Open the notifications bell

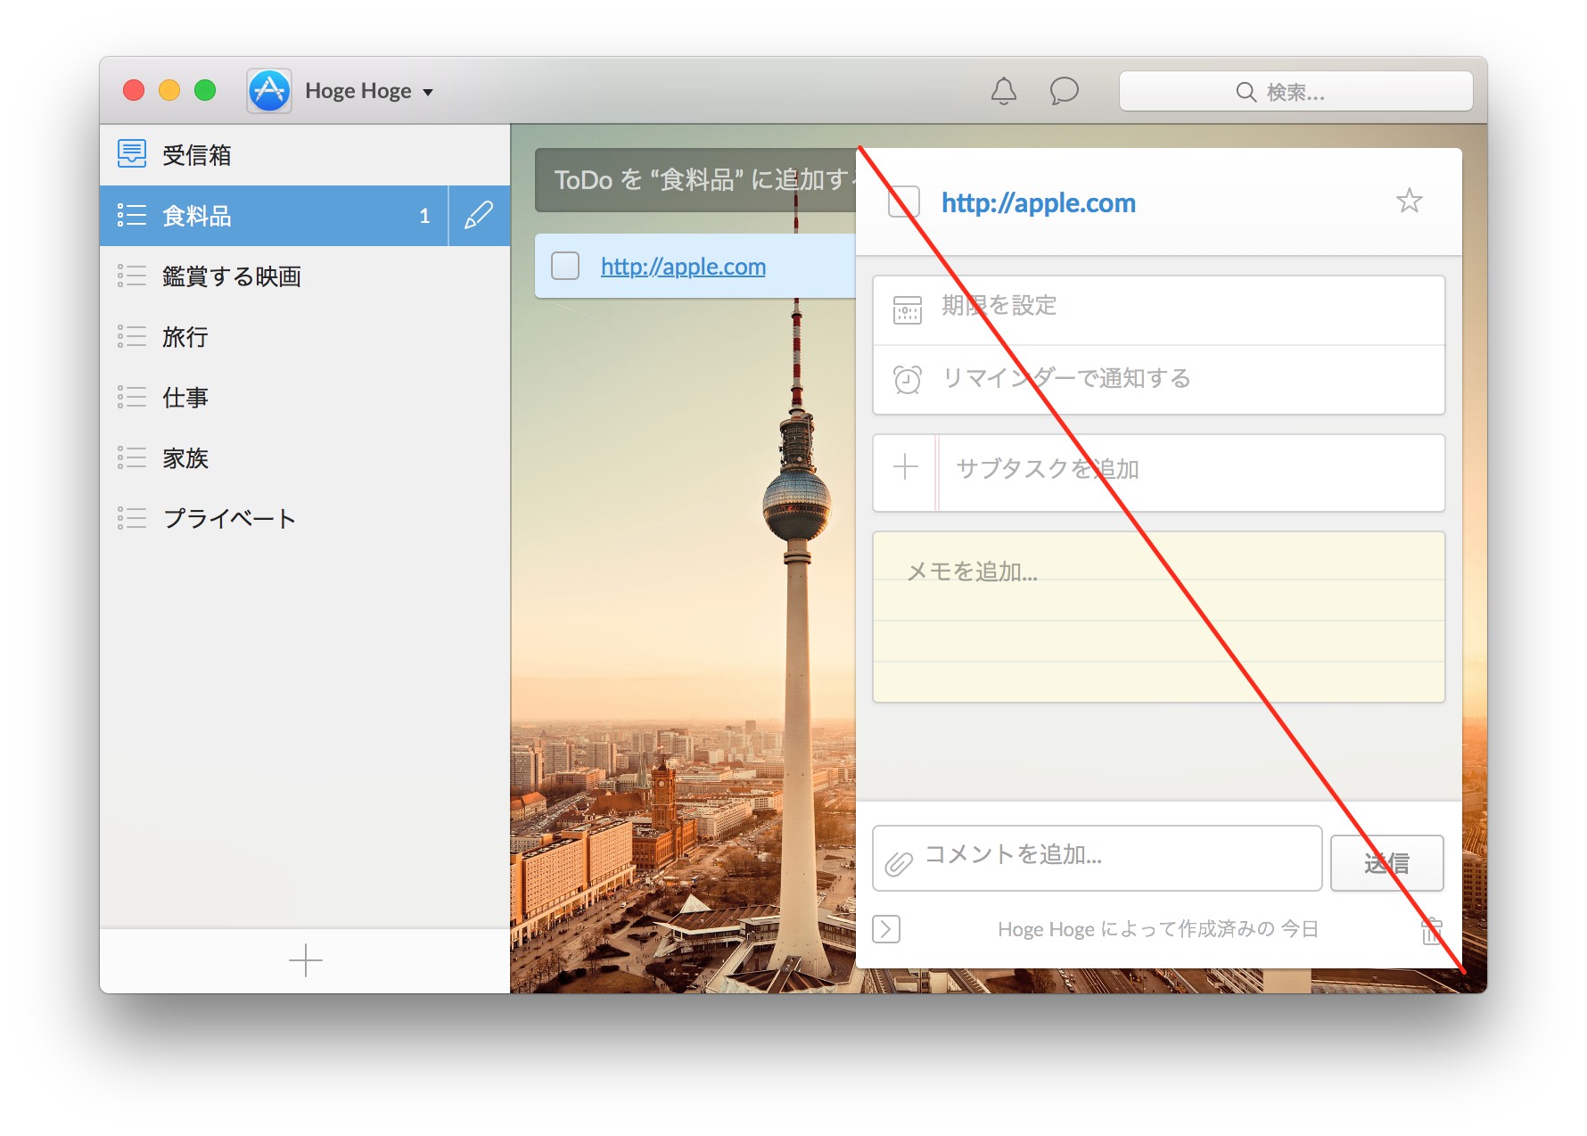pyautogui.click(x=1004, y=91)
